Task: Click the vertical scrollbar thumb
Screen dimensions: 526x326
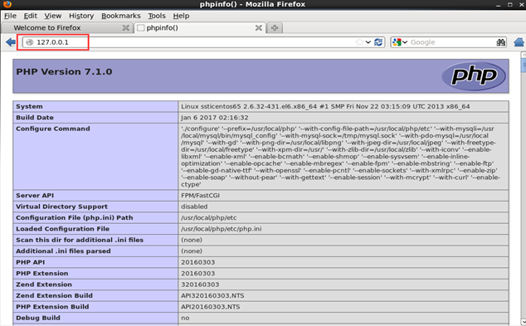Action: [524, 65]
